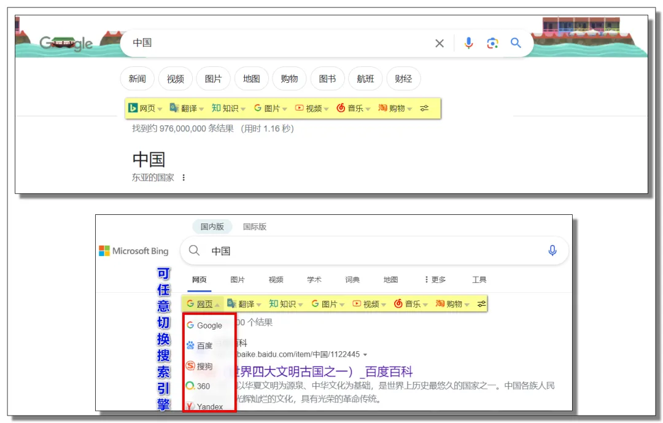663x423 pixels.
Task: Open Bing 视频 tab
Action: (276, 279)
